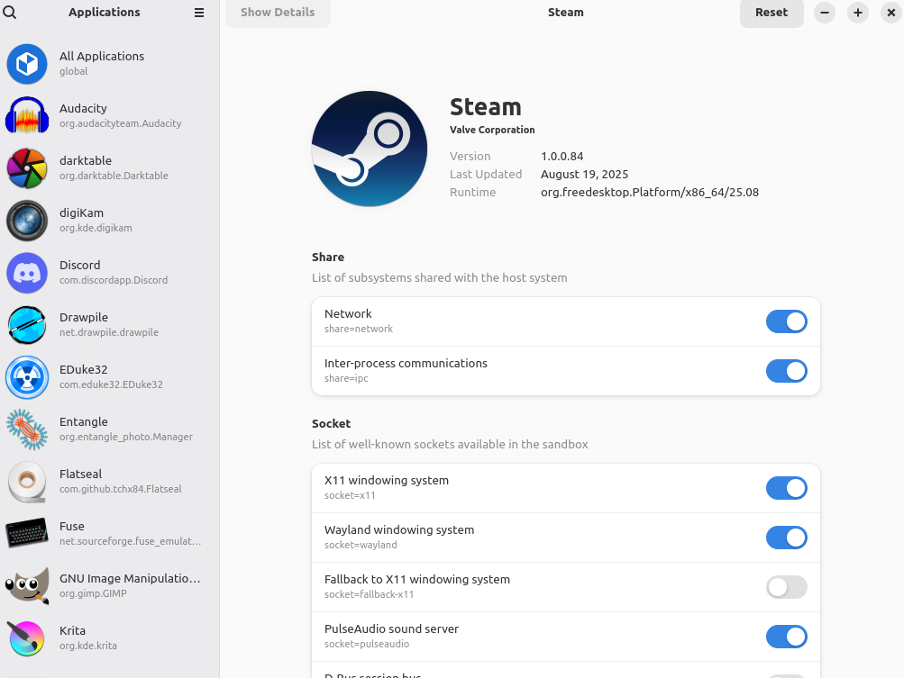Disable the Wayland windowing system switch
The image size is (904, 678).
[x=786, y=538]
